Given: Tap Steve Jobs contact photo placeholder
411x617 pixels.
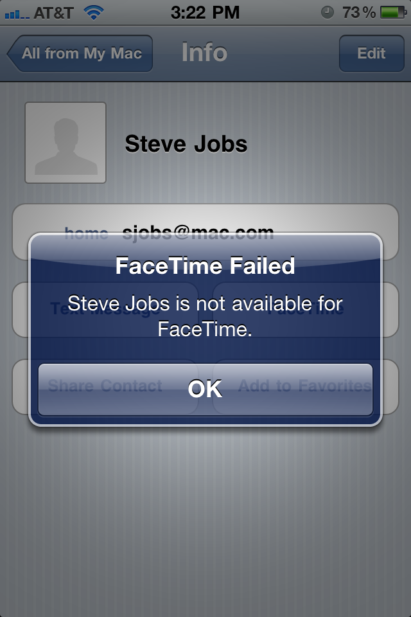Looking at the screenshot, I should (x=66, y=143).
